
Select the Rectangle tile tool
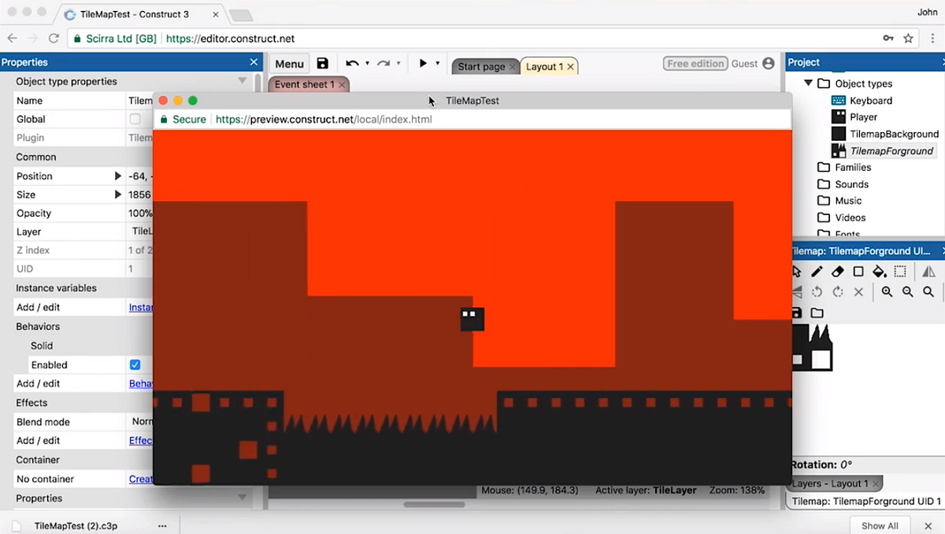click(x=858, y=272)
